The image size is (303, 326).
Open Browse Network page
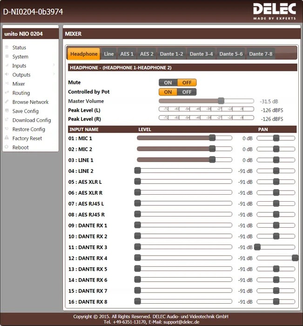pos(30,102)
